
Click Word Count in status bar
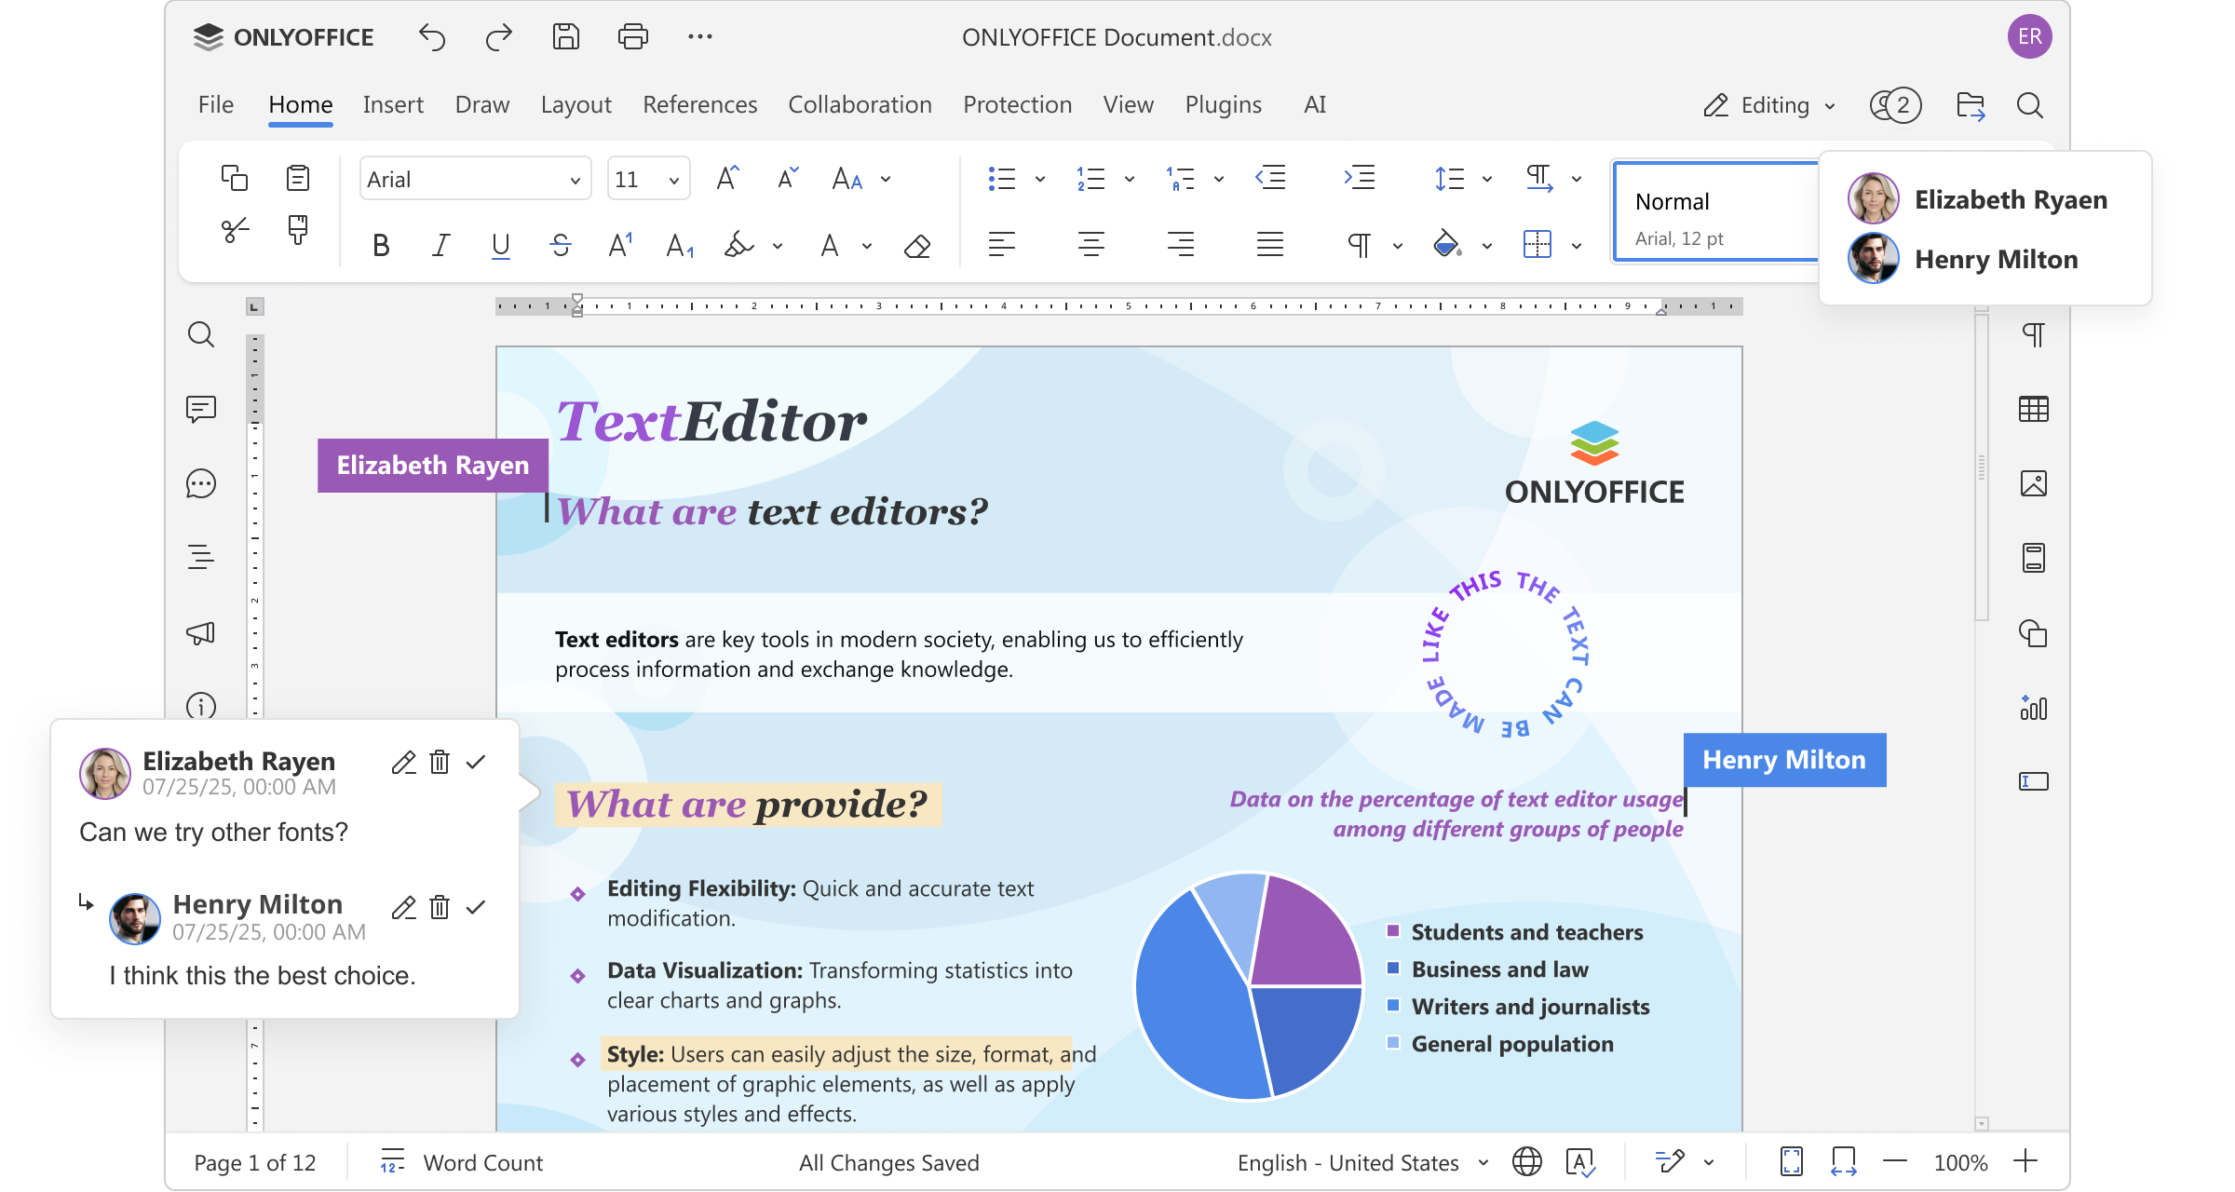tap(482, 1162)
